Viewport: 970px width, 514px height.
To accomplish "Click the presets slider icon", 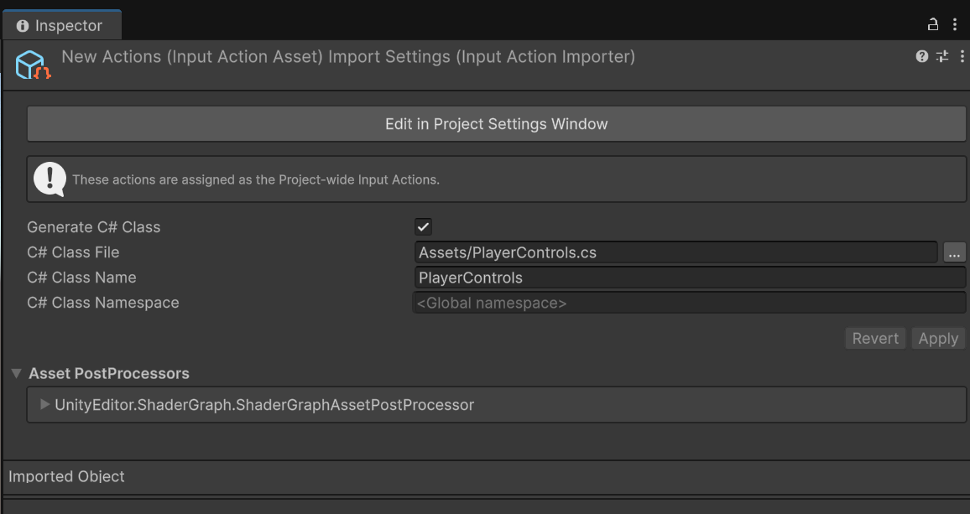I will pyautogui.click(x=942, y=56).
